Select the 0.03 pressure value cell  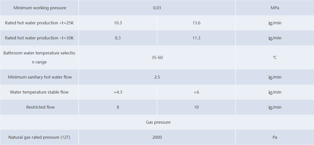click(157, 8)
